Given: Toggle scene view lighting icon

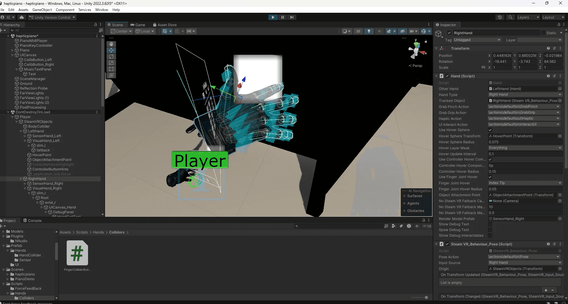Looking at the screenshot, I should point(369,31).
